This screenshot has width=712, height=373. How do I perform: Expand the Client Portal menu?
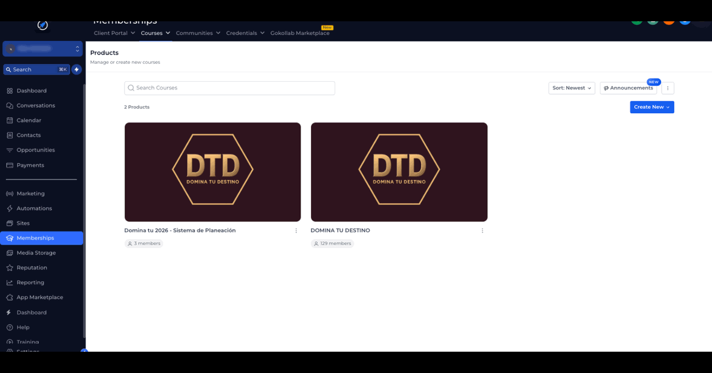click(x=115, y=33)
